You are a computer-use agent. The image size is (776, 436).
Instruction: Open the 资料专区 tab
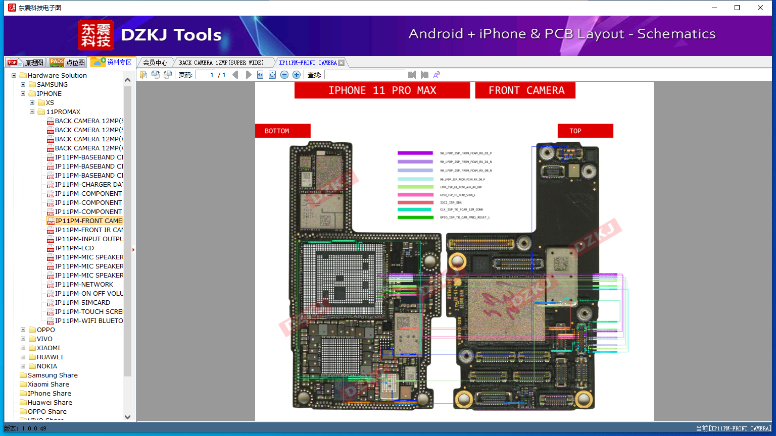point(111,62)
